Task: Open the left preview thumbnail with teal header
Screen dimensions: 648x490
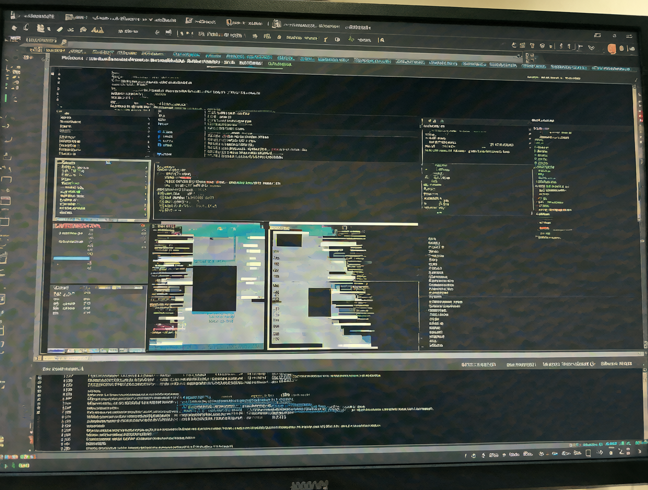Action: tap(207, 287)
